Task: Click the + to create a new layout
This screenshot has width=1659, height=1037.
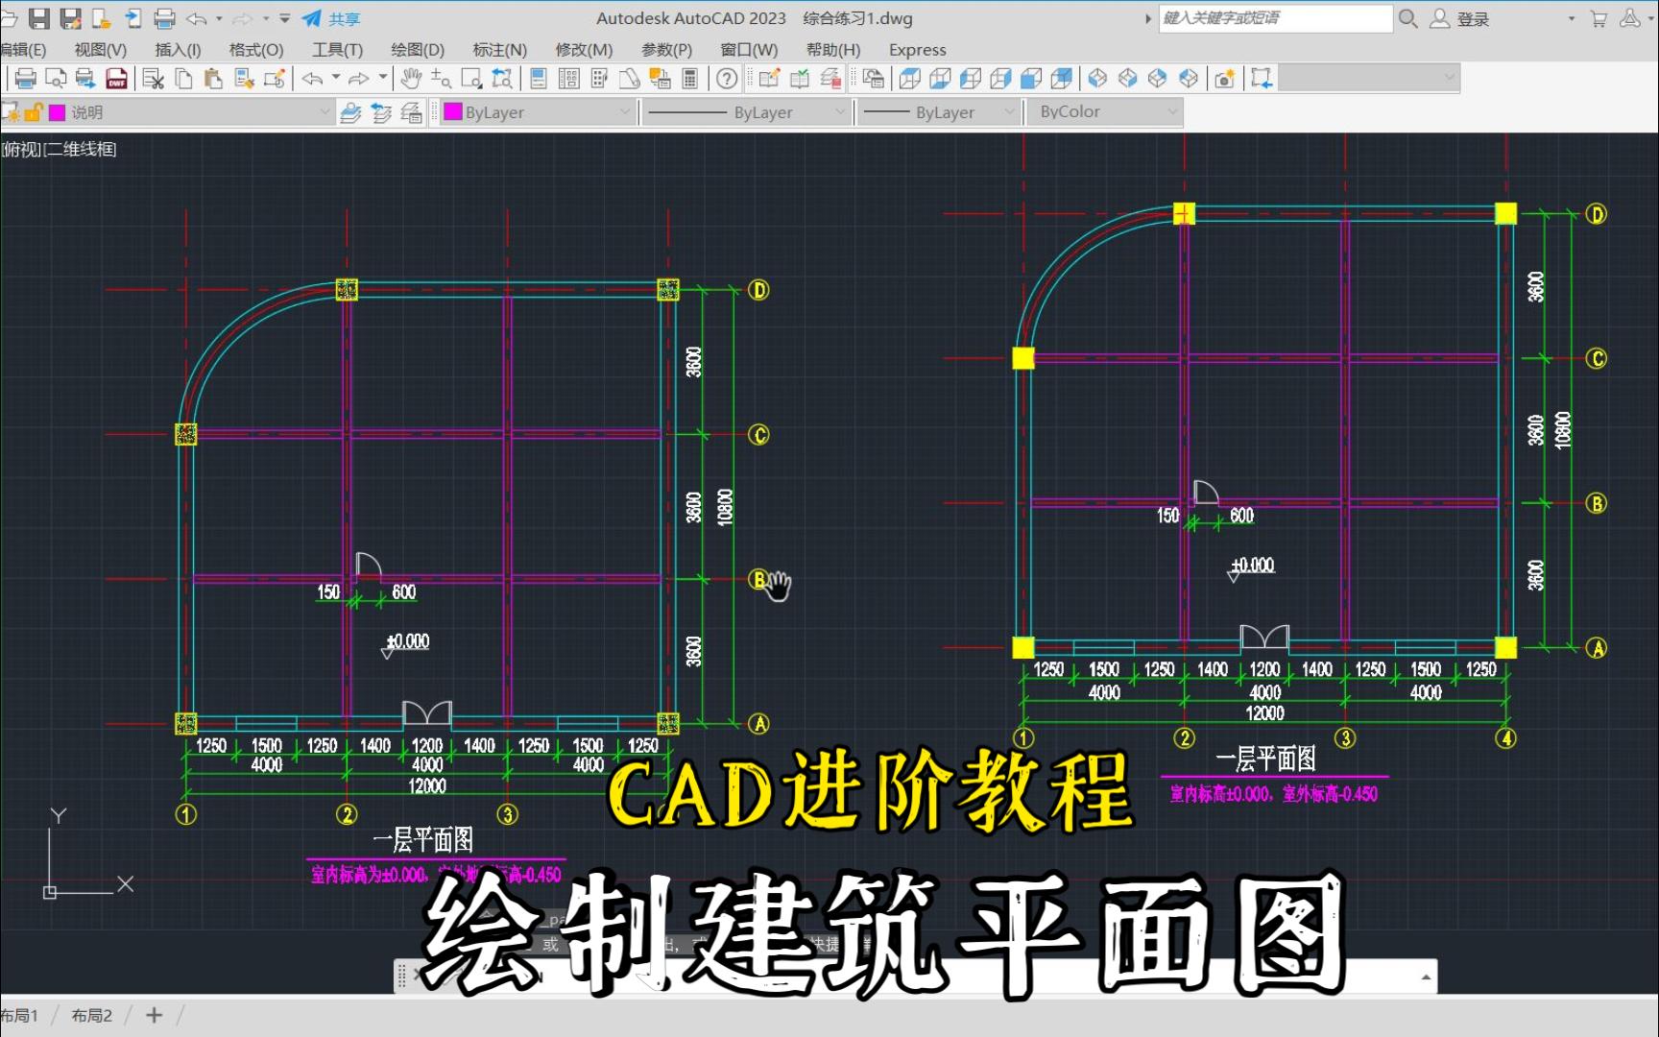Action: [x=154, y=1015]
